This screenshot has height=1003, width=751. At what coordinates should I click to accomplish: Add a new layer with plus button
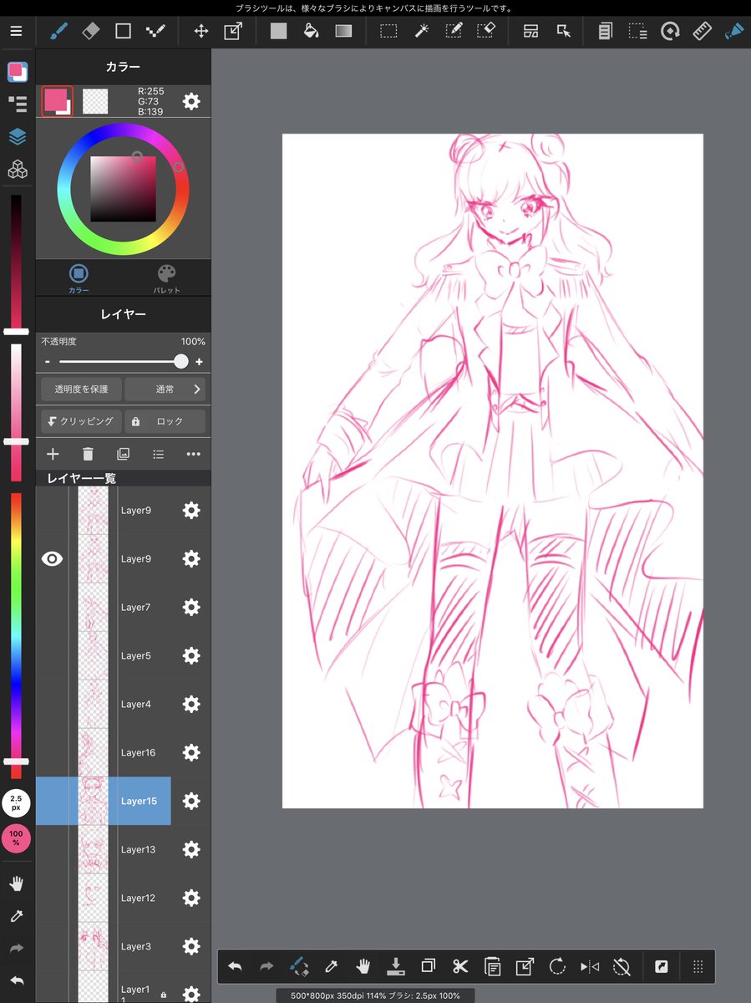53,454
